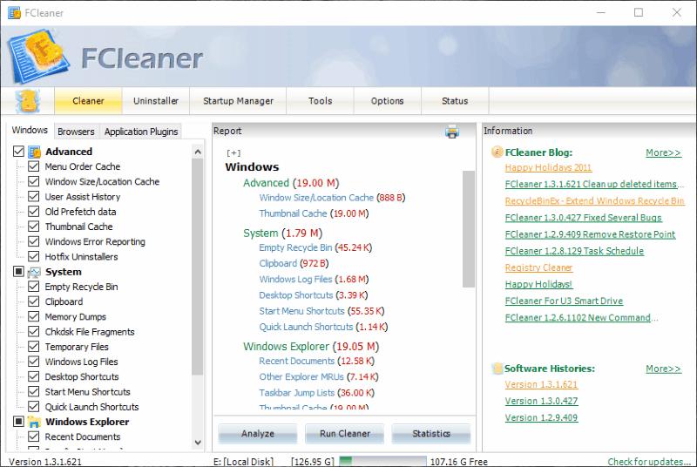
Task: Open Version 1.2.9.409 history link
Action: [x=541, y=417]
